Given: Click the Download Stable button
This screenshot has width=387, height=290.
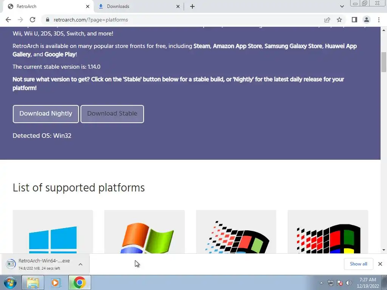Looking at the screenshot, I should (112, 114).
